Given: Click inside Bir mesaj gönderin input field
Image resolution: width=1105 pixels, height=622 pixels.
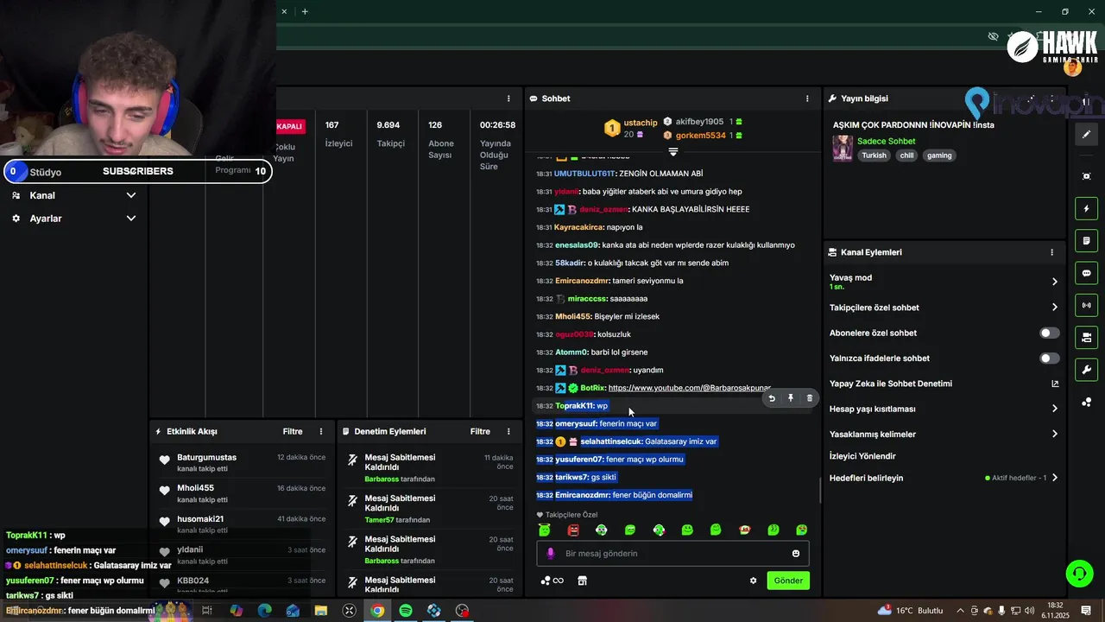Looking at the screenshot, I should (x=672, y=554).
